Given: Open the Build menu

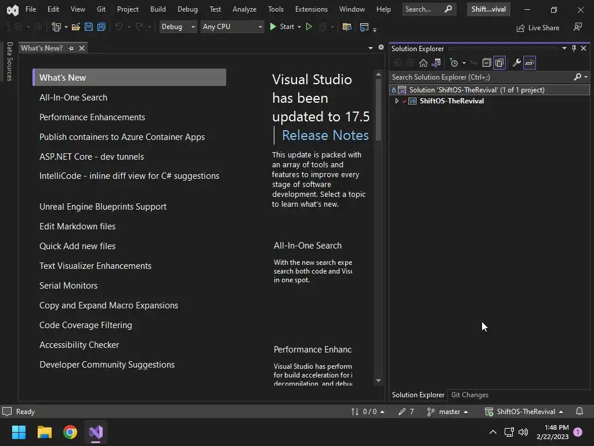Looking at the screenshot, I should (158, 9).
